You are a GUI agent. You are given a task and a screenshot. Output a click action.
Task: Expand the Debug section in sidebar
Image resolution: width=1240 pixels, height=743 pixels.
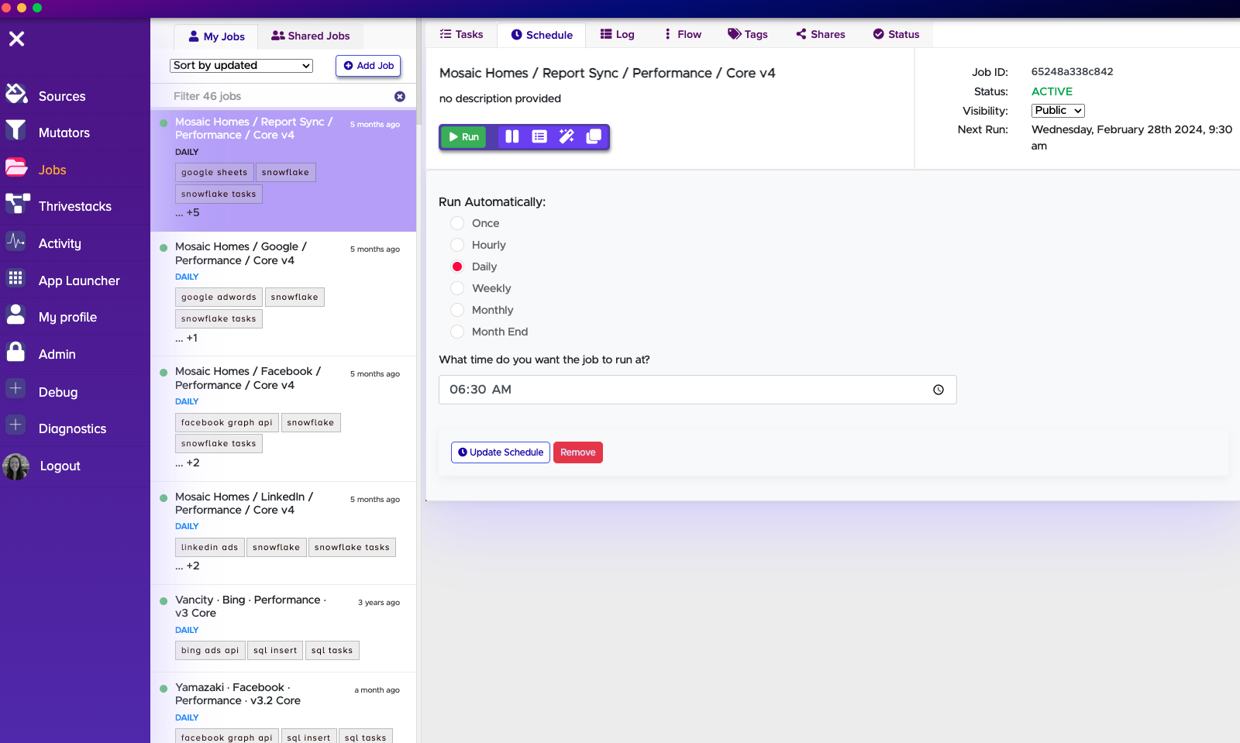pos(15,390)
